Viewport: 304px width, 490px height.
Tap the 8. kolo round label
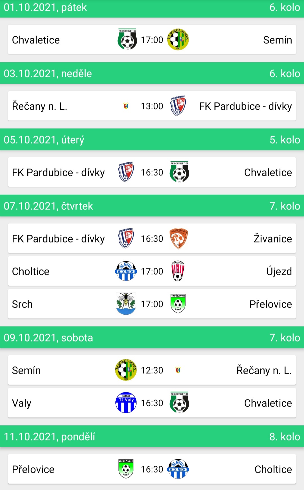(x=285, y=436)
